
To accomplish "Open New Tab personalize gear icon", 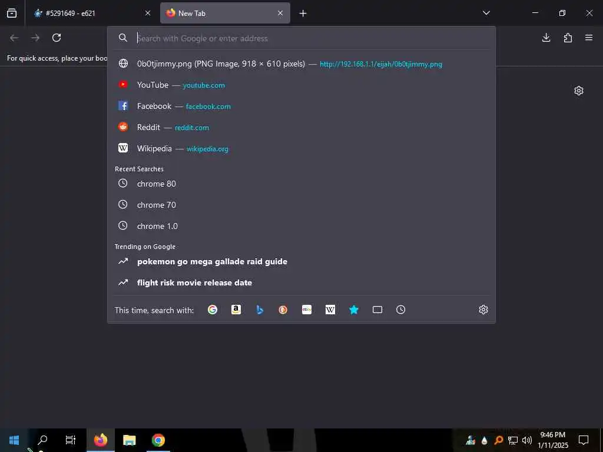I will point(579,91).
